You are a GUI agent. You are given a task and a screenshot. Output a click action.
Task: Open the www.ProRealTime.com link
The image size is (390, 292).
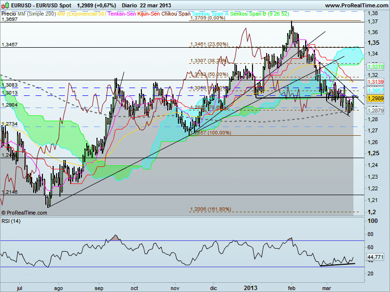[x=357, y=5]
